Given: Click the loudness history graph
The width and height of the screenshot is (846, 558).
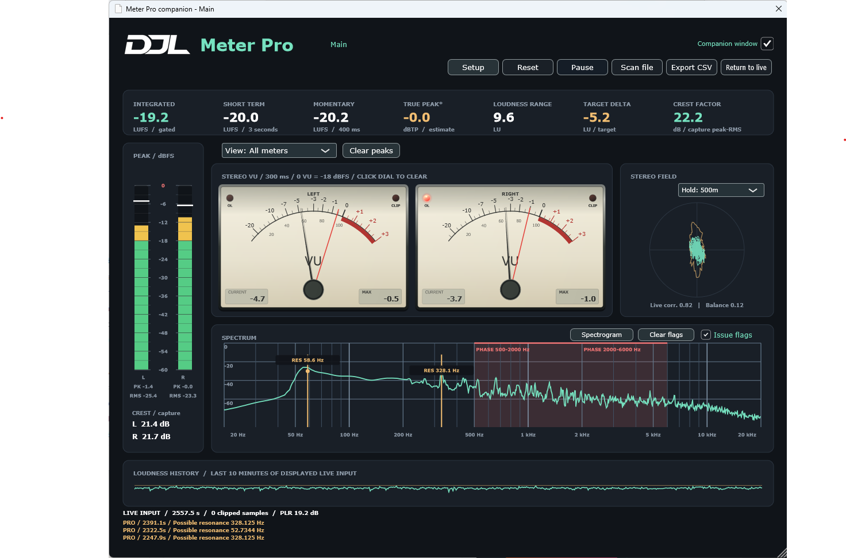Looking at the screenshot, I should pos(448,488).
